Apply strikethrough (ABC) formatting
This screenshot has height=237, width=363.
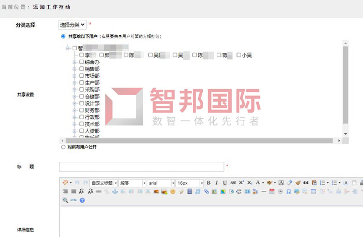click(x=233, y=183)
